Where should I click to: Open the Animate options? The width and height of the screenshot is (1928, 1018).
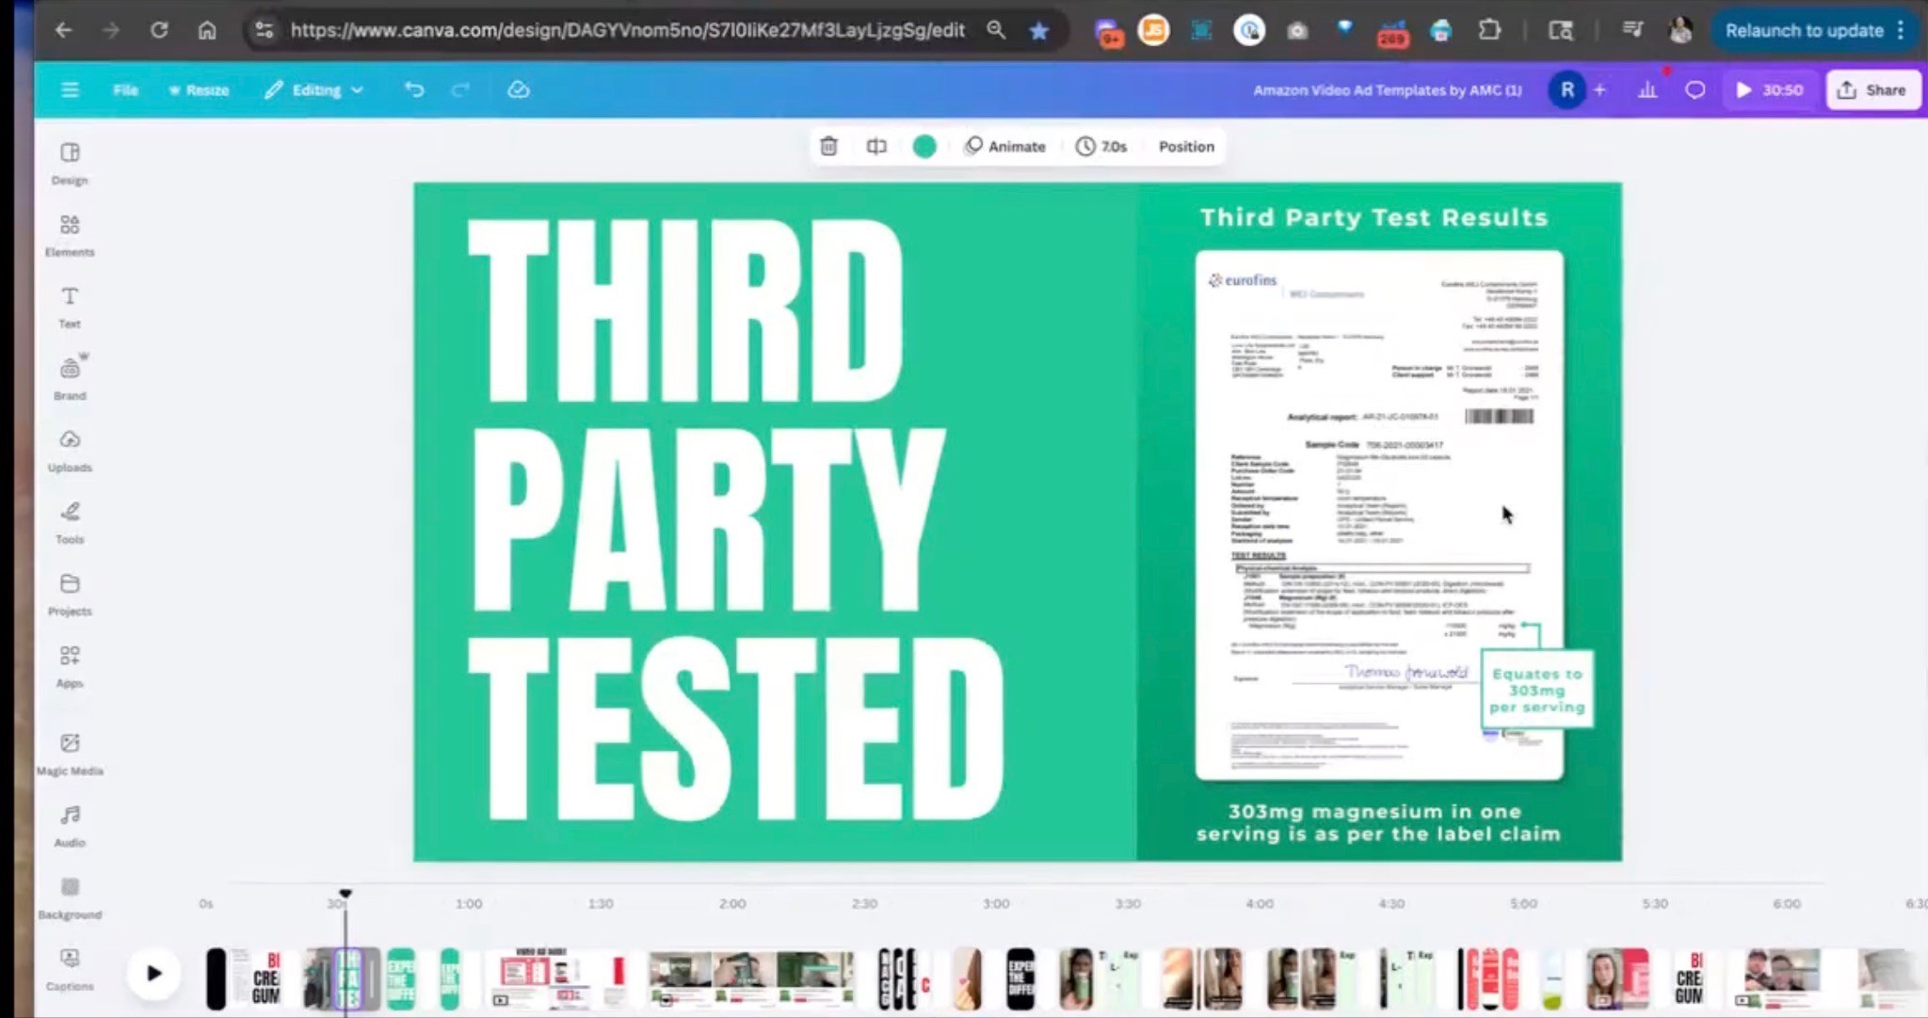tap(1005, 146)
